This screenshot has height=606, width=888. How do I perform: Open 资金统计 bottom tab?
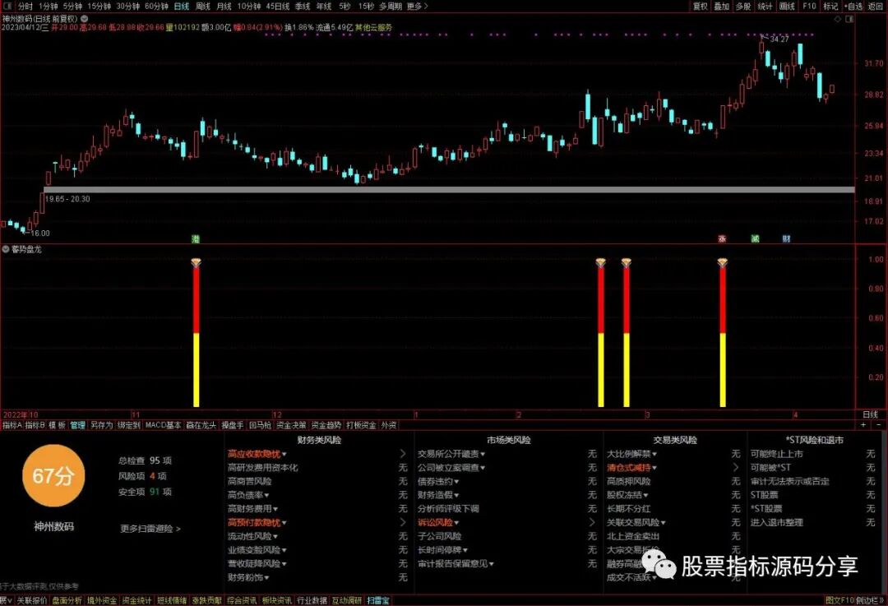pyautogui.click(x=136, y=600)
